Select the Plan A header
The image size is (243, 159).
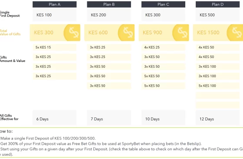pyautogui.click(x=55, y=4)
